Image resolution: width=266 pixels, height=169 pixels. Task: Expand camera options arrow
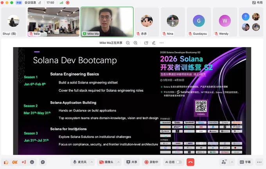coord(119,162)
